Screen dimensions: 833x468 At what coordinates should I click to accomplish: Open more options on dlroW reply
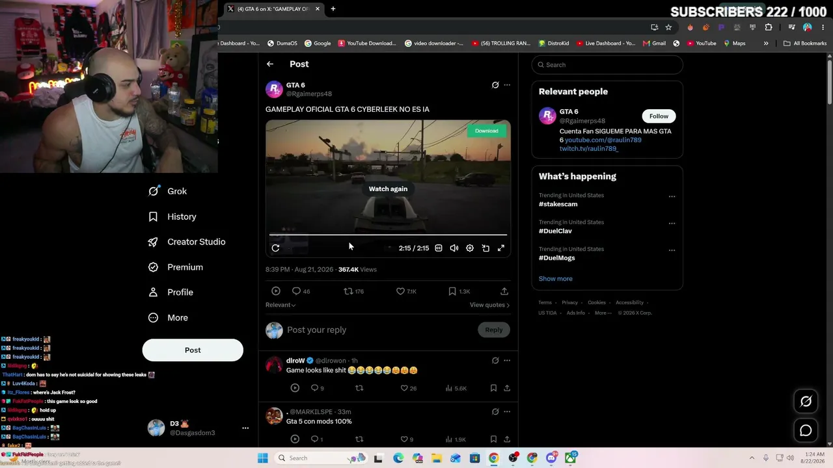point(507,361)
